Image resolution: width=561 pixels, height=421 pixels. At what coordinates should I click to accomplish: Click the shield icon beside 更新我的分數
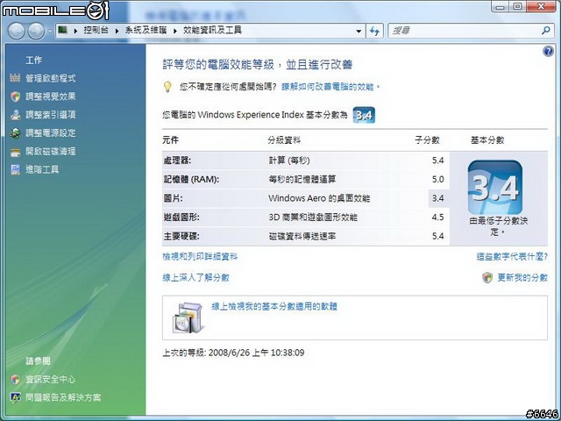click(x=487, y=278)
